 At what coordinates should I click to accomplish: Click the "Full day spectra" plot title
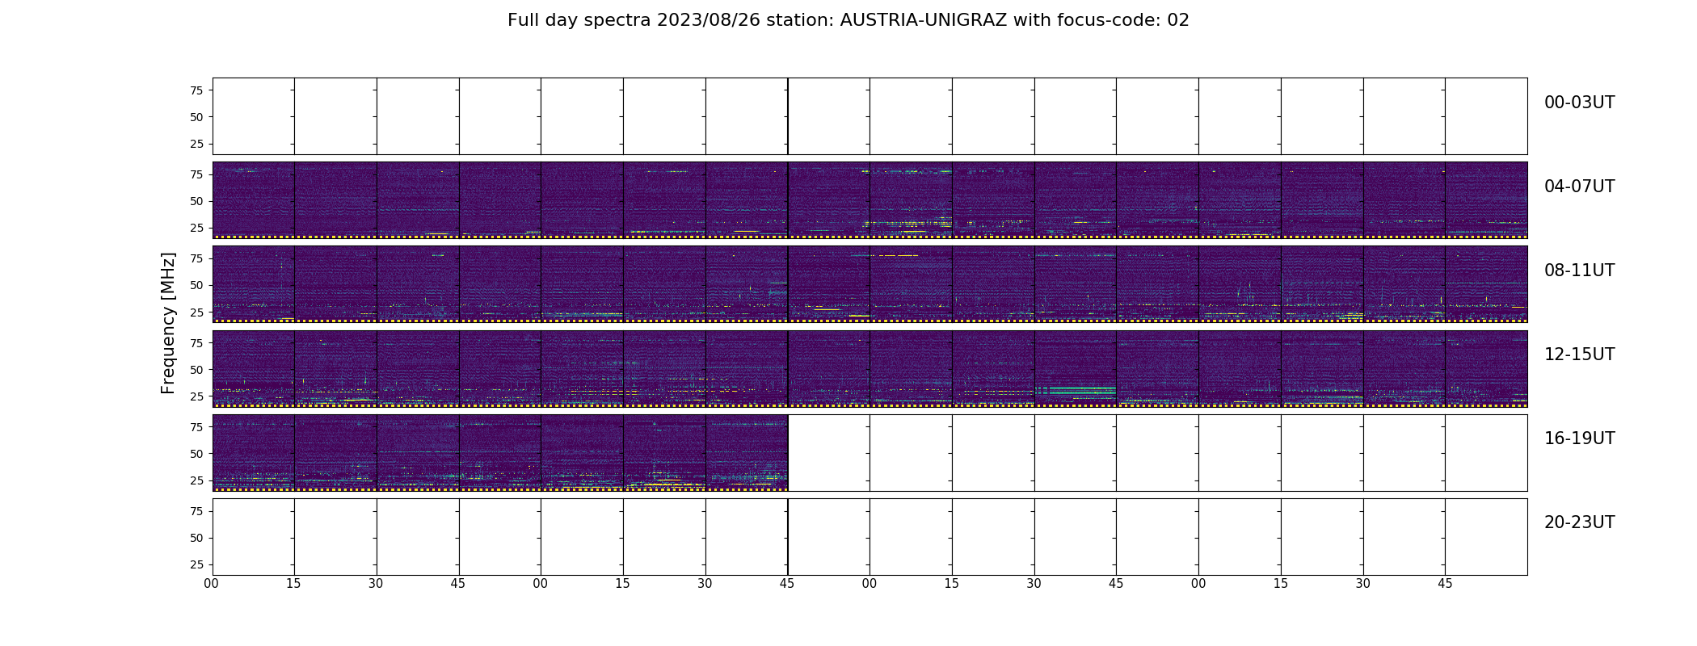848,20
